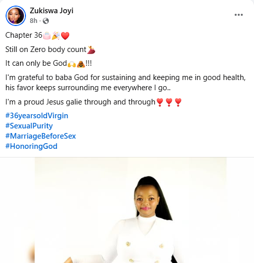Click the "Still on Zero body count" text

coord(46,49)
